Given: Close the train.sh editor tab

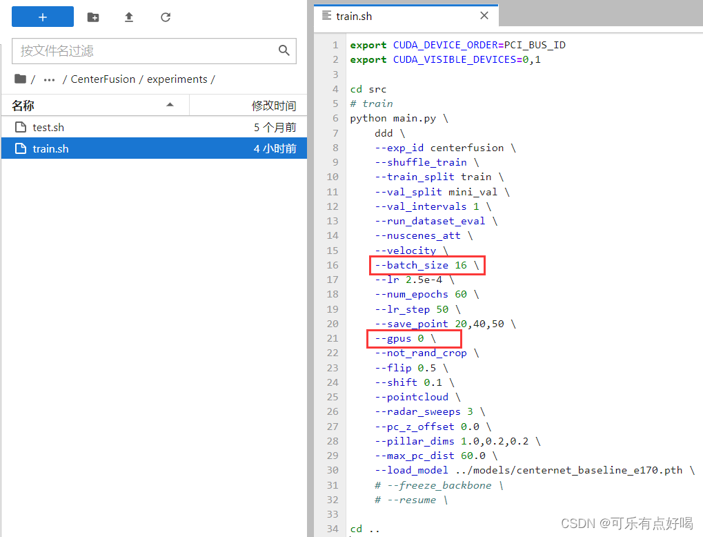Looking at the screenshot, I should 484,16.
